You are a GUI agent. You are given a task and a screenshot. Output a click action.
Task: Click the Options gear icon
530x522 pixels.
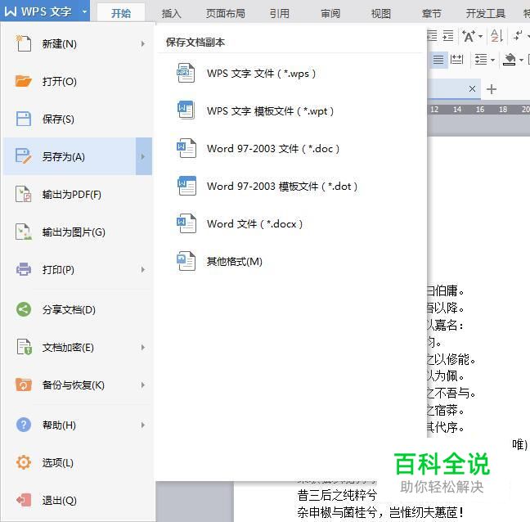(24, 462)
